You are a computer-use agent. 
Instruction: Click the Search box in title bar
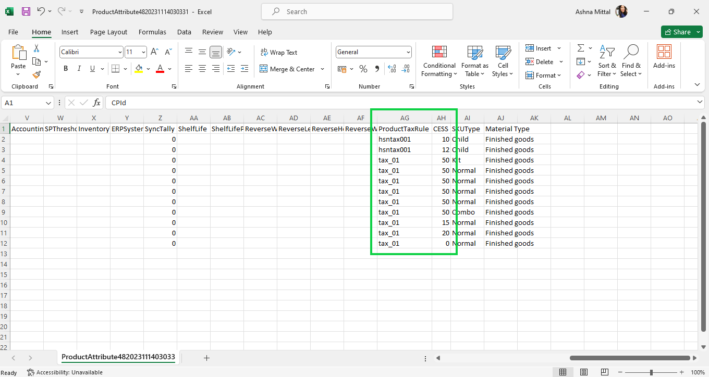(x=357, y=11)
